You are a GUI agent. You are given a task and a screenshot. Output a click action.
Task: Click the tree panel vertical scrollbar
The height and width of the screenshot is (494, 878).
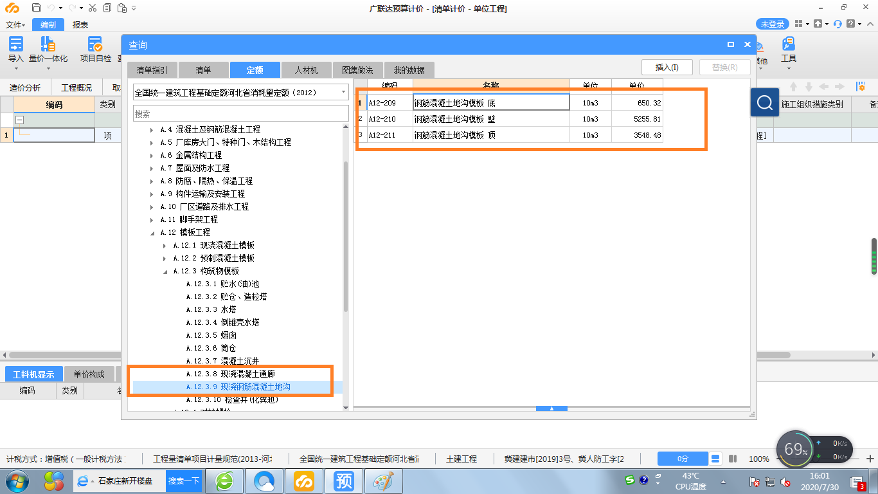pyautogui.click(x=346, y=236)
